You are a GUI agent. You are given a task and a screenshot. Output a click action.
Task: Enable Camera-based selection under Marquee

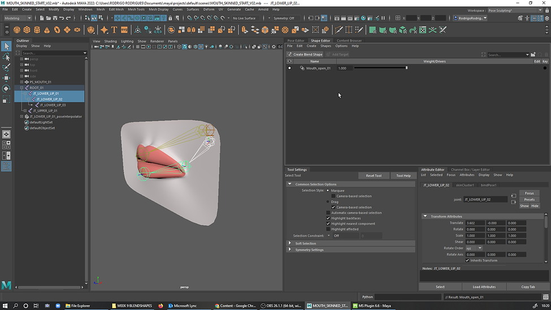tap(333, 196)
